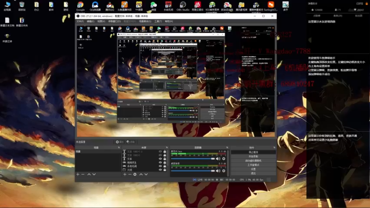
Task: Open the SunloginClient desktop icon
Action: [x=271, y=6]
